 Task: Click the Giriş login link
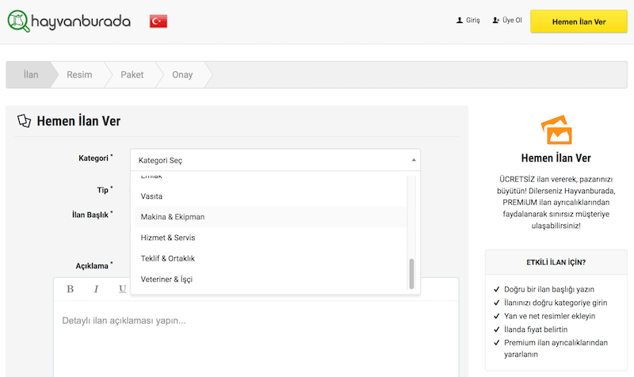pos(468,21)
